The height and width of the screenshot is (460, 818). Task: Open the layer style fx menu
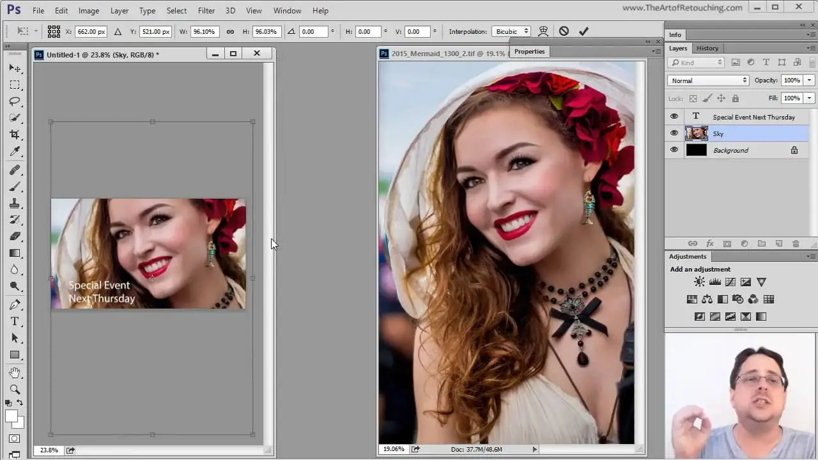point(709,243)
